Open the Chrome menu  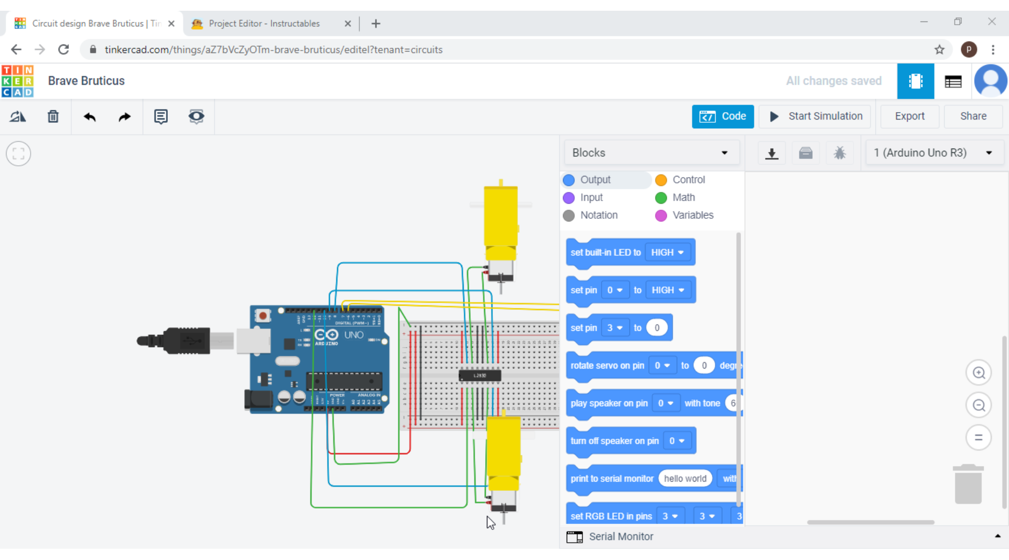click(993, 49)
